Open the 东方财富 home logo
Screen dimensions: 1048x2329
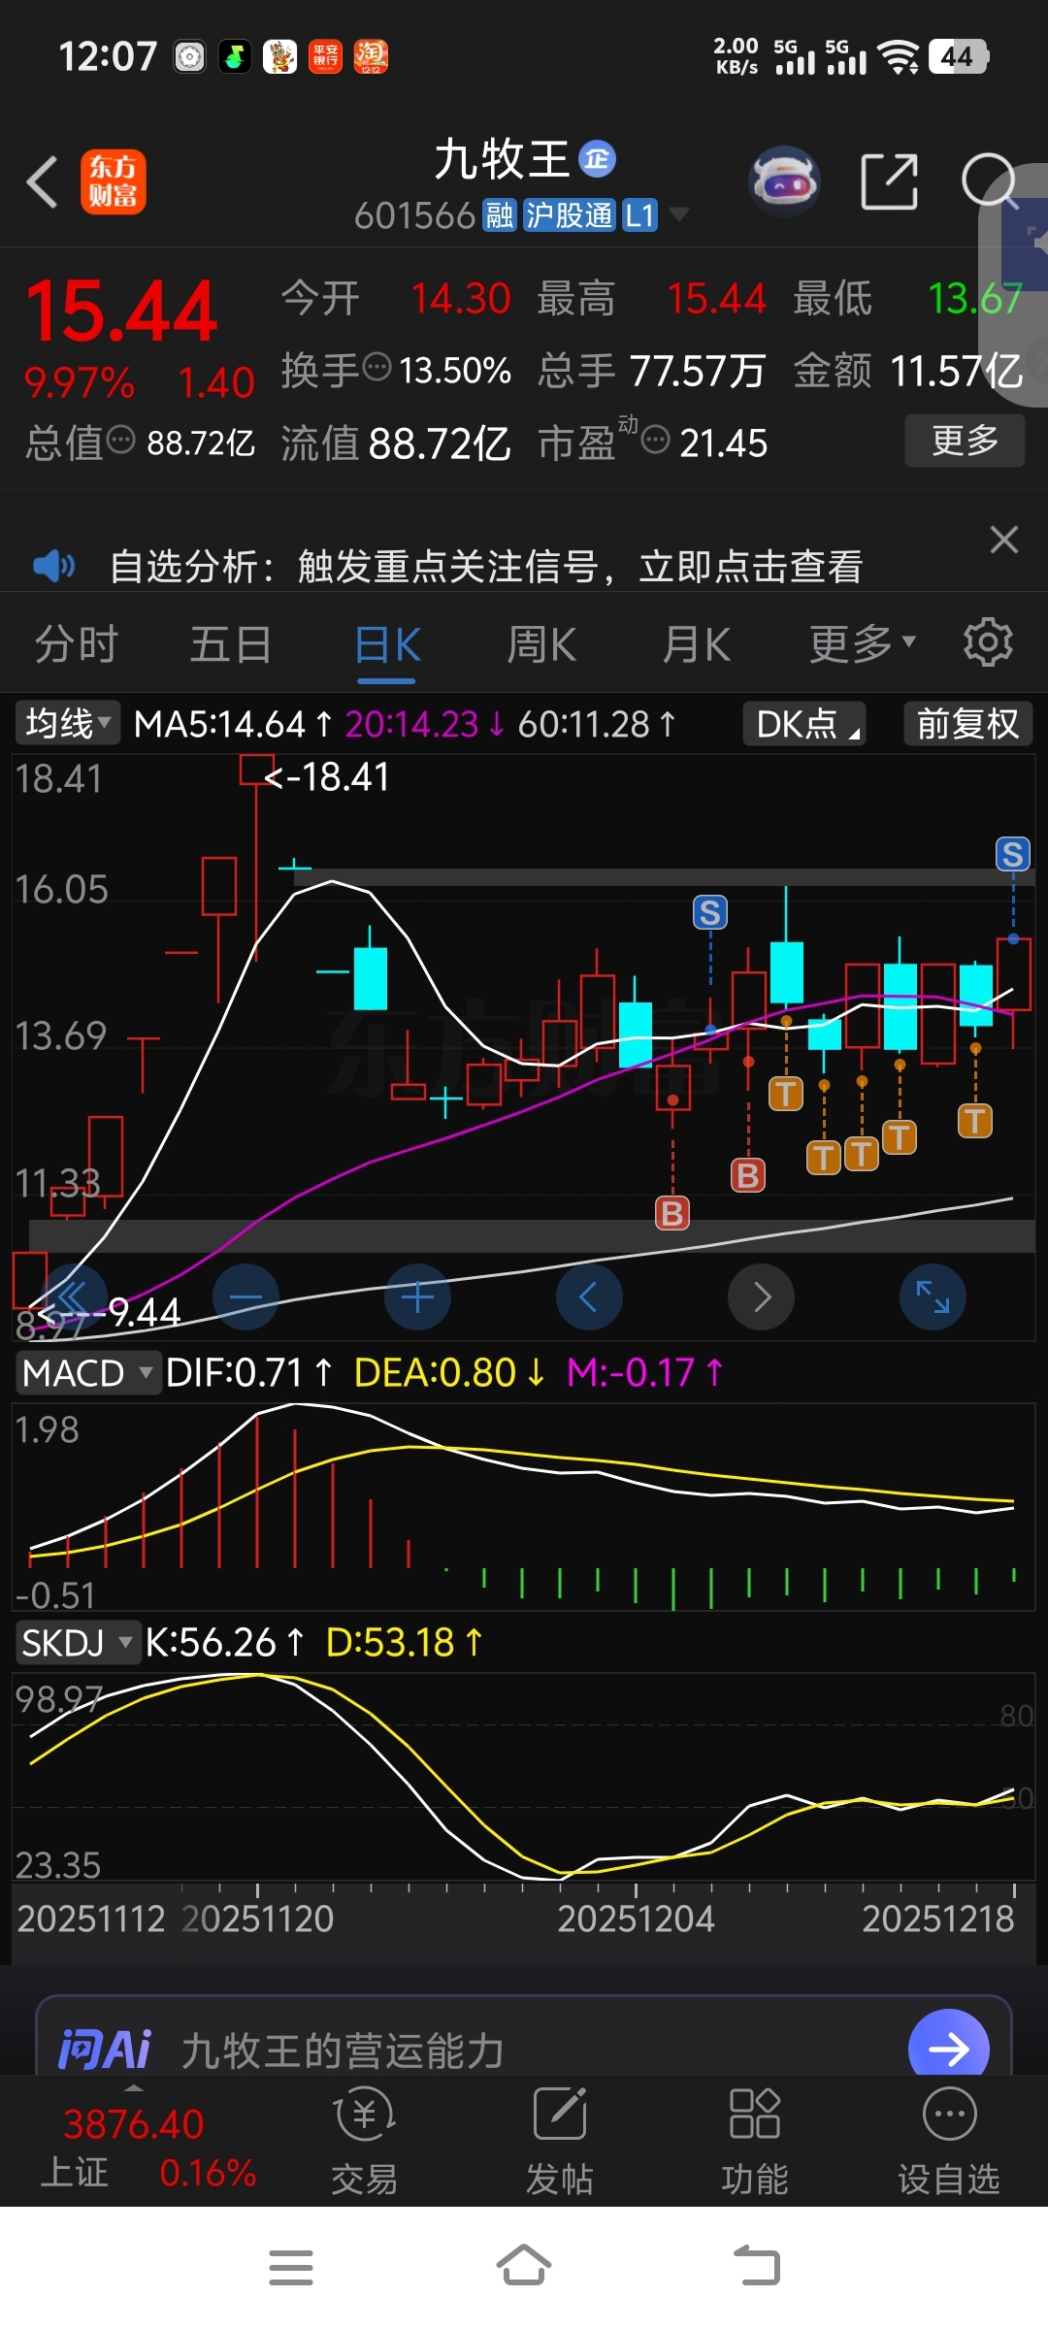pyautogui.click(x=113, y=181)
